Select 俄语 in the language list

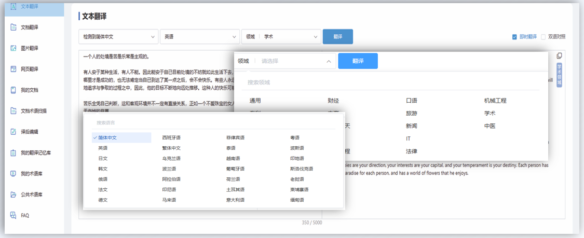tap(103, 179)
